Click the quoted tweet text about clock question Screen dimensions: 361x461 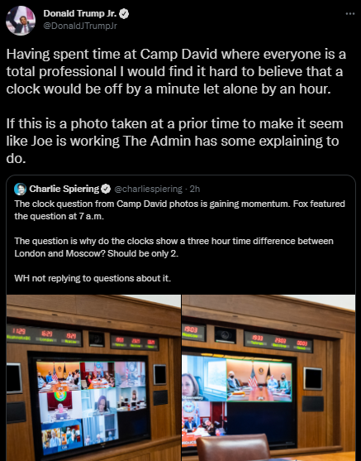pyautogui.click(x=179, y=210)
